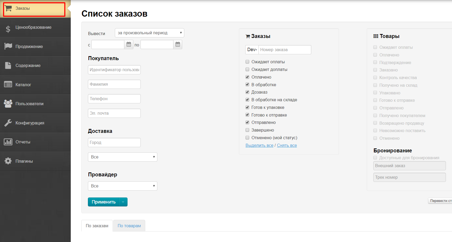The image size is (452, 242).
Task: Click the bar chart icon for Отчеты
Action: click(8, 142)
